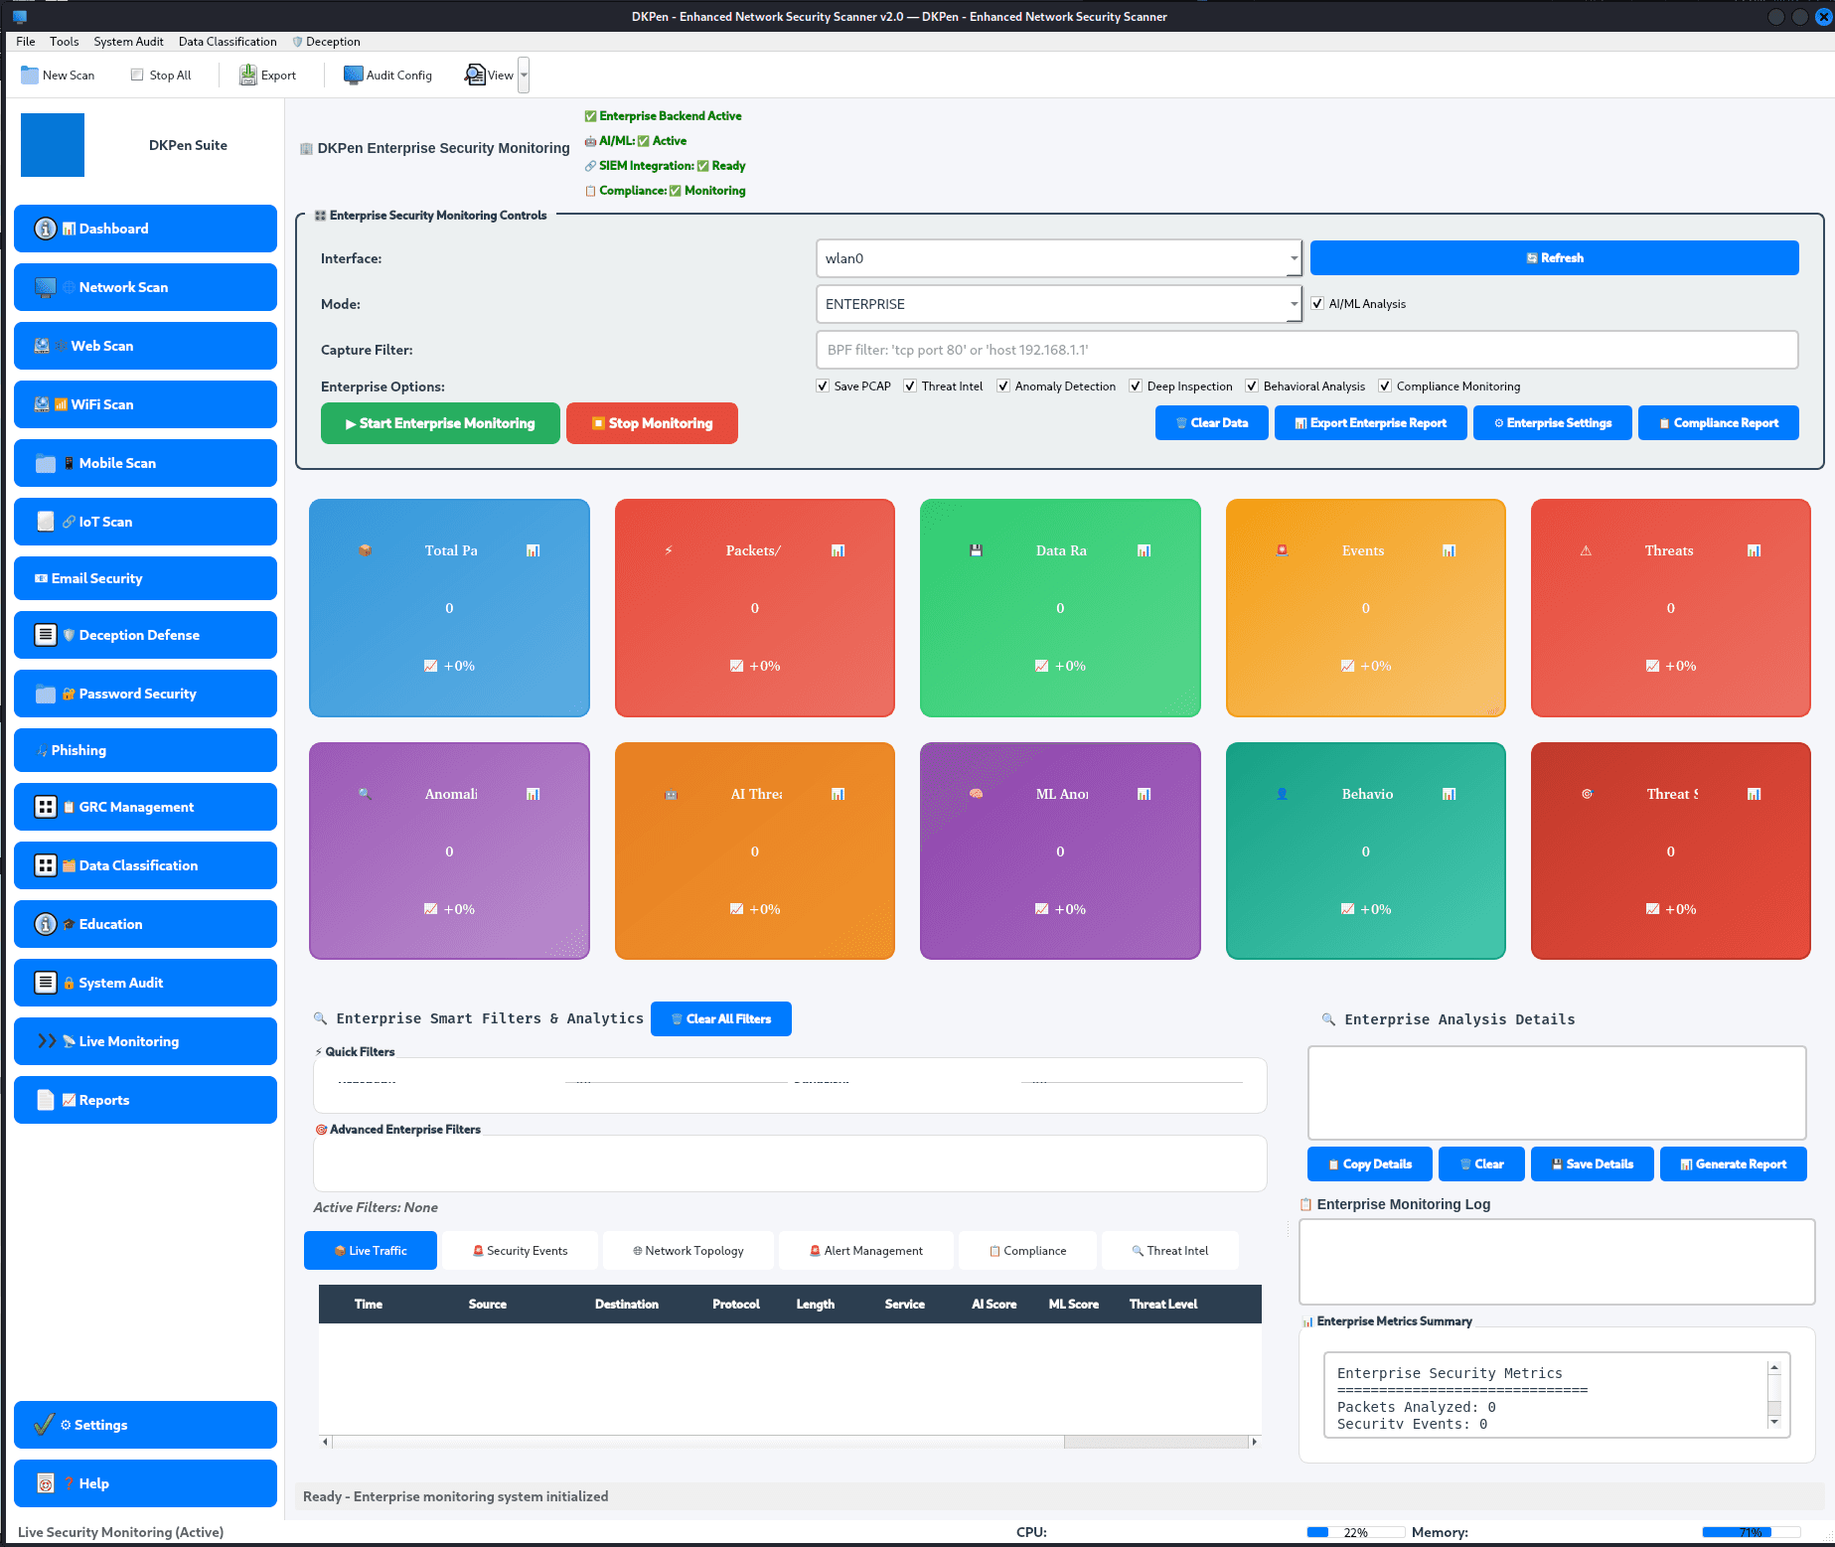The image size is (1835, 1547).
Task: Open the Dashboard from the sidebar
Action: pos(144,229)
